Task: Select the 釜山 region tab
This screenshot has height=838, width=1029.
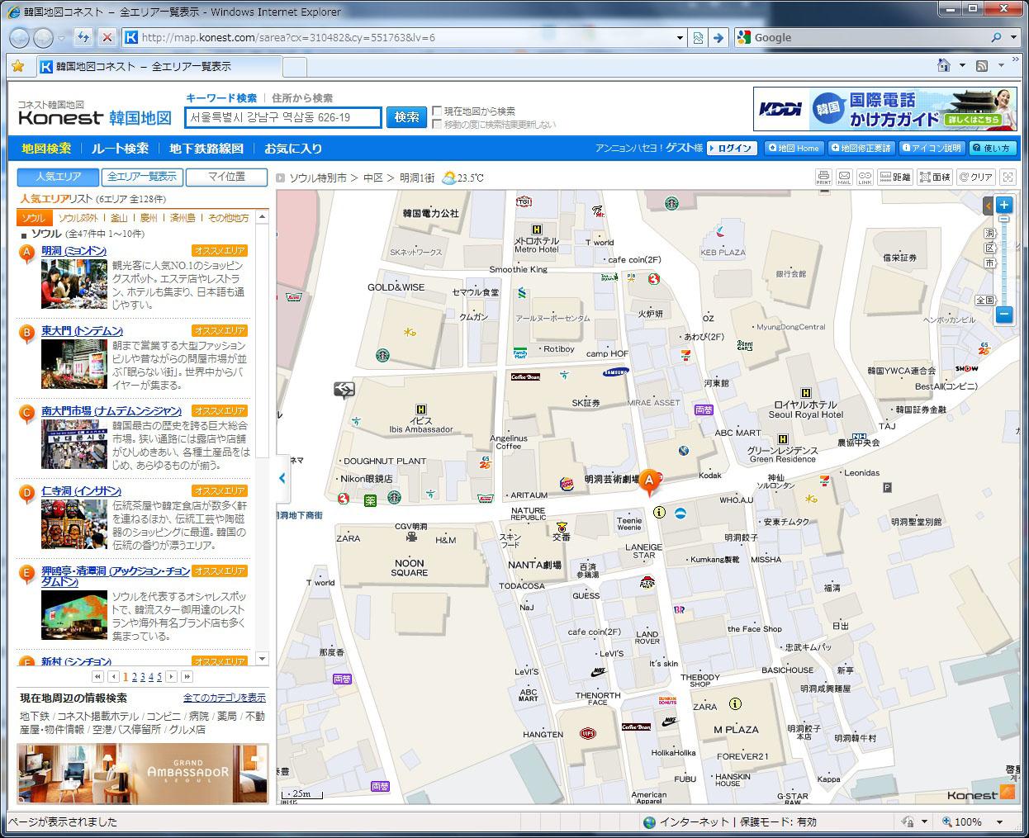Action: tap(119, 218)
